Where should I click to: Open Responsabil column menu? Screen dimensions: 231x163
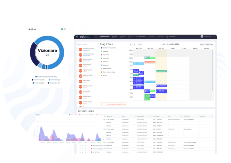[x=151, y=116]
